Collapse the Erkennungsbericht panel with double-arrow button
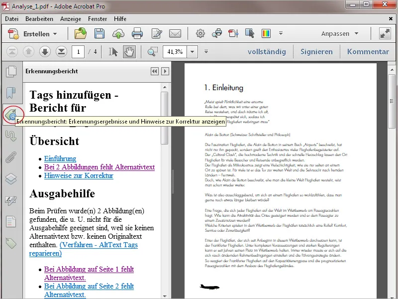Viewport: 398px width, 299px height. 154,71
